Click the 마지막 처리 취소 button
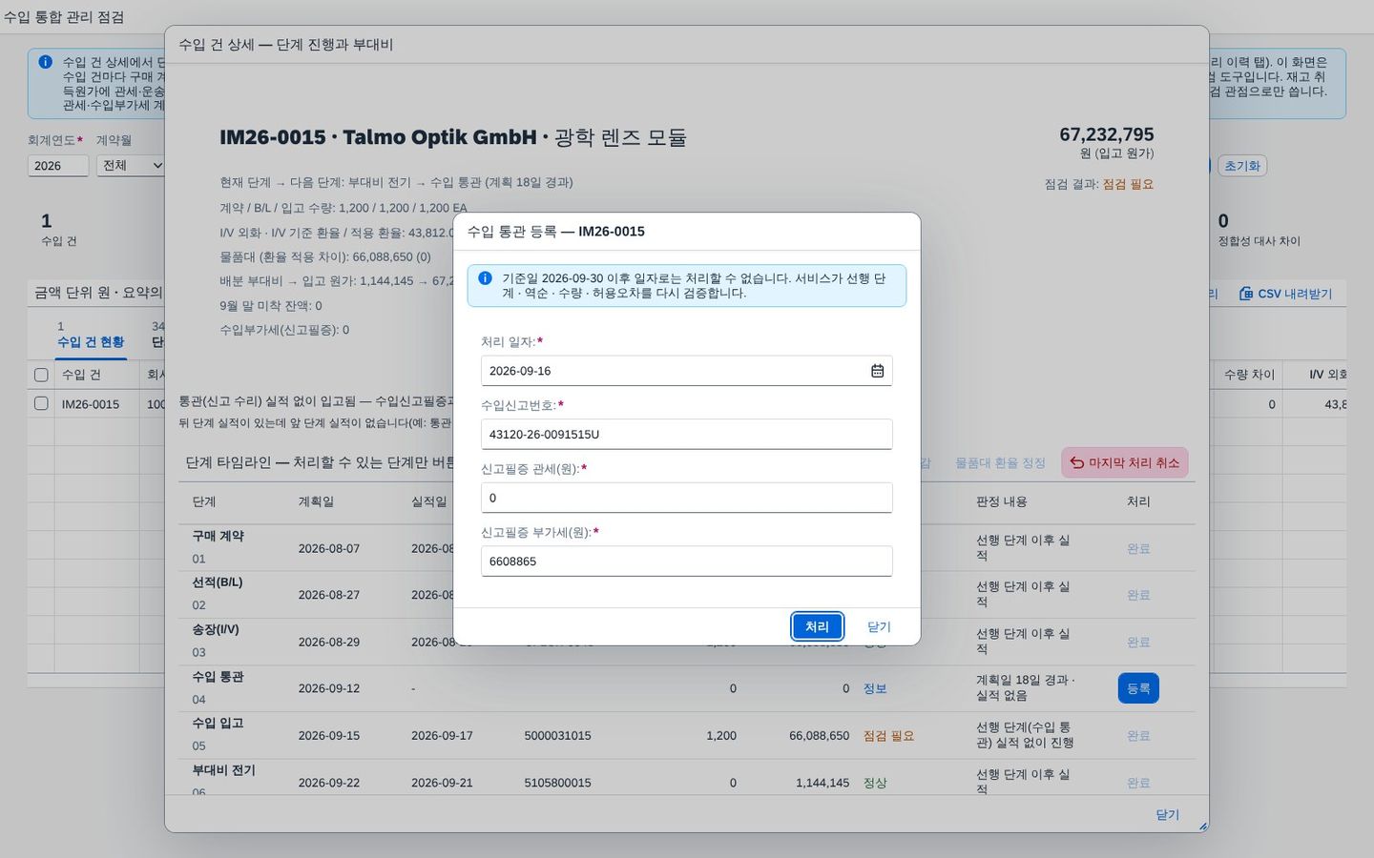 pos(1125,462)
